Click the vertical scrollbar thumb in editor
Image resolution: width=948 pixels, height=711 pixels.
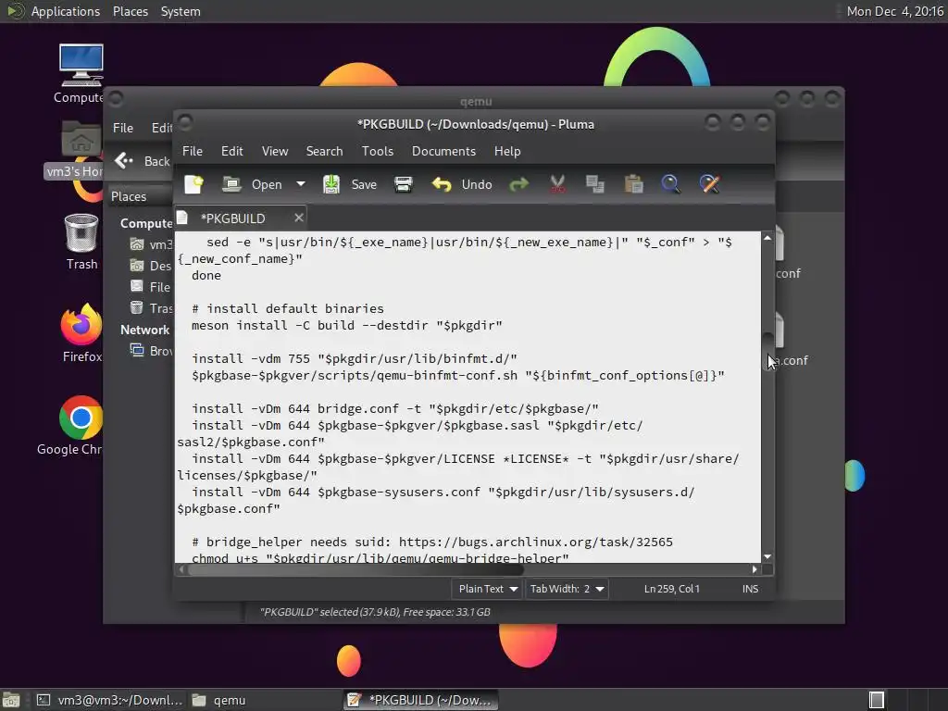tap(767, 351)
